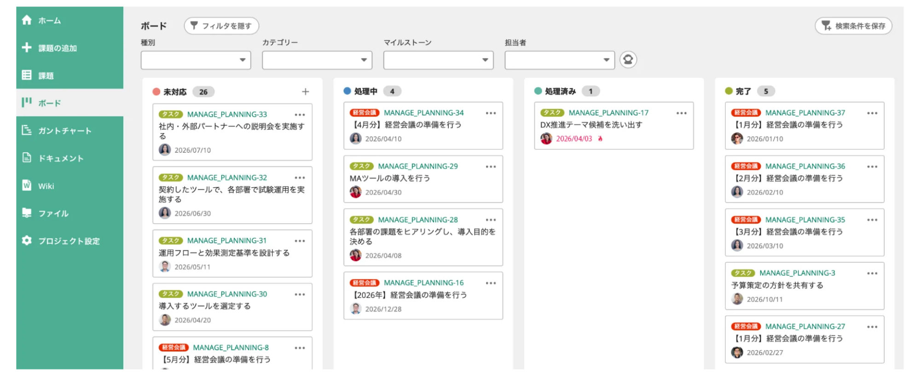
Task: Open issue link MANAGE_PLANNING-37
Action: point(805,113)
